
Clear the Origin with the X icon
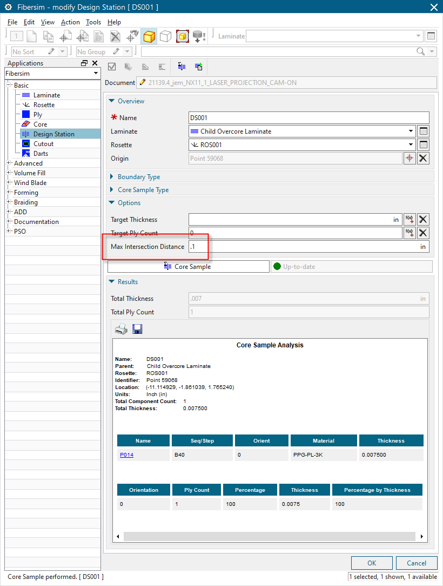click(x=424, y=159)
